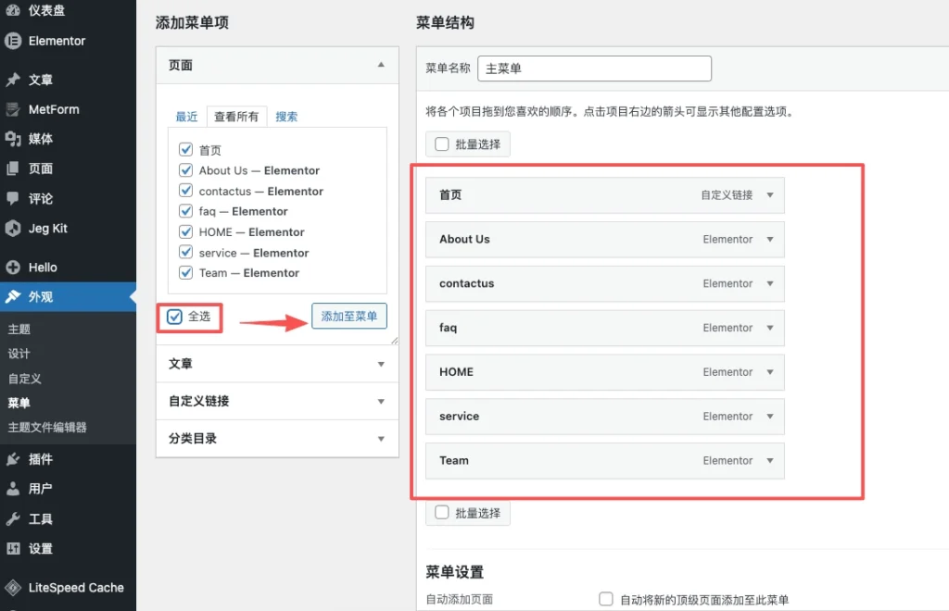Viewport: 949px width, 611px height.
Task: Click the user silhouette icon 用户
Action: tap(13, 489)
